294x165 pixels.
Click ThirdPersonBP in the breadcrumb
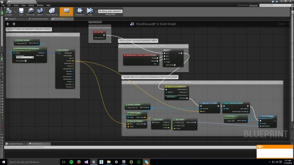pyautogui.click(x=146, y=24)
